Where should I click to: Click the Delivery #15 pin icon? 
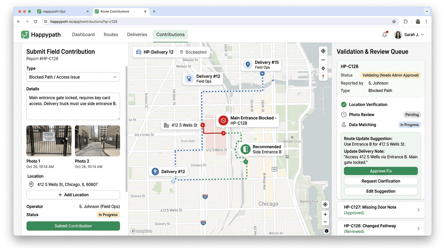click(x=248, y=65)
